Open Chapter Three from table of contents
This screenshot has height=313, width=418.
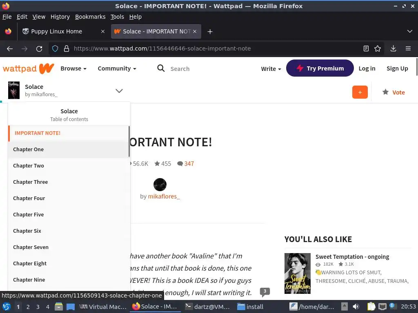pyautogui.click(x=69, y=182)
